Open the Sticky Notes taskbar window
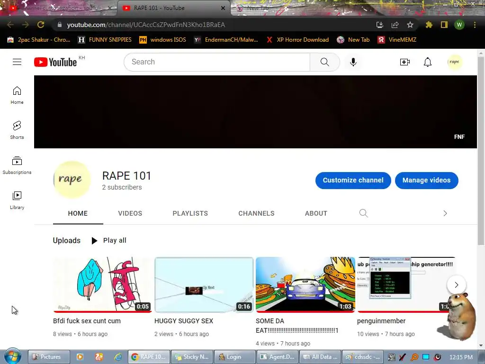Viewport: 485px width, 364px height. (x=192, y=357)
